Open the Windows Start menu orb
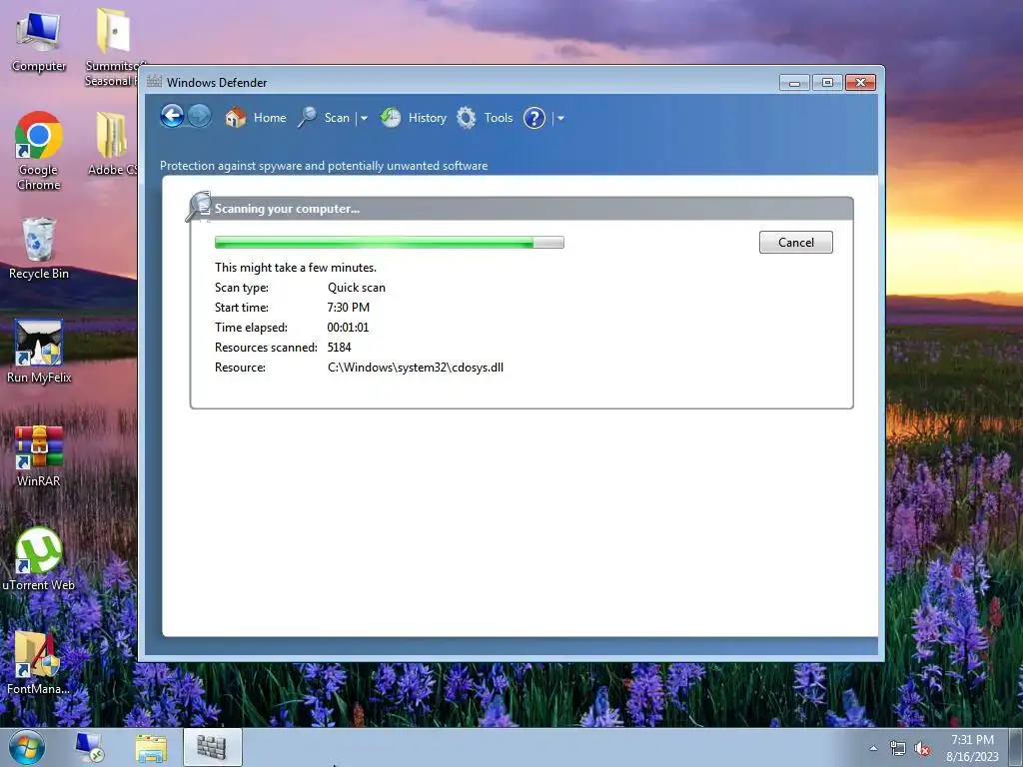The image size is (1023, 767). pyautogui.click(x=27, y=748)
